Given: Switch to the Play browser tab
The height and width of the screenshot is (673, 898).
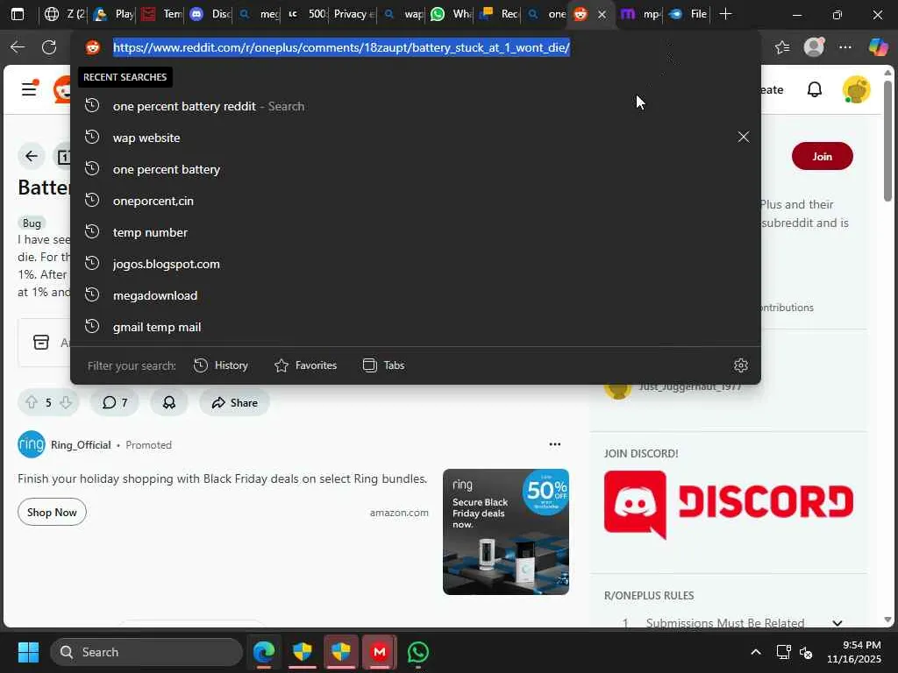Looking at the screenshot, I should tap(113, 14).
